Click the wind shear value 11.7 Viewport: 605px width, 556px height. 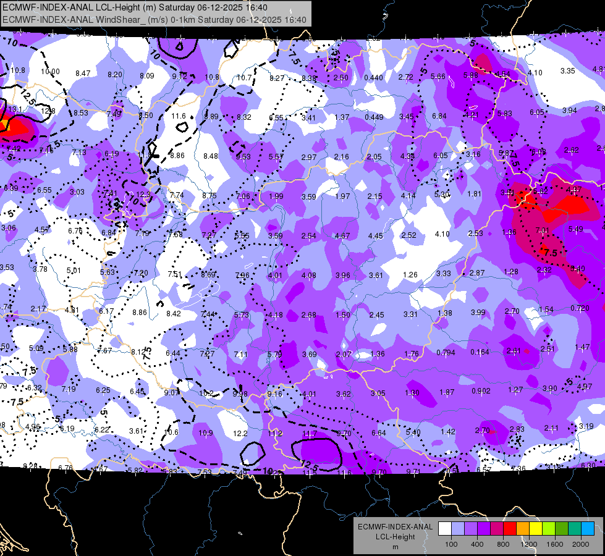pyautogui.click(x=310, y=434)
